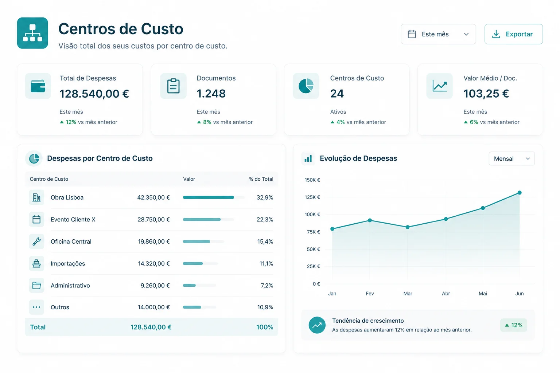Select the Administrativo row name

click(x=70, y=286)
